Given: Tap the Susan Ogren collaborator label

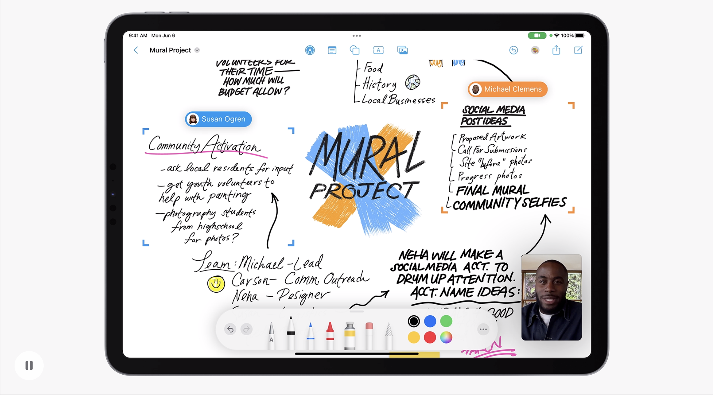Looking at the screenshot, I should click(x=218, y=119).
